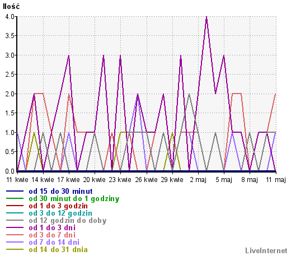Viewport: 291px width, 256px height.
Task: Click the '29 kwie' x-axis date label
Action: click(x=172, y=180)
